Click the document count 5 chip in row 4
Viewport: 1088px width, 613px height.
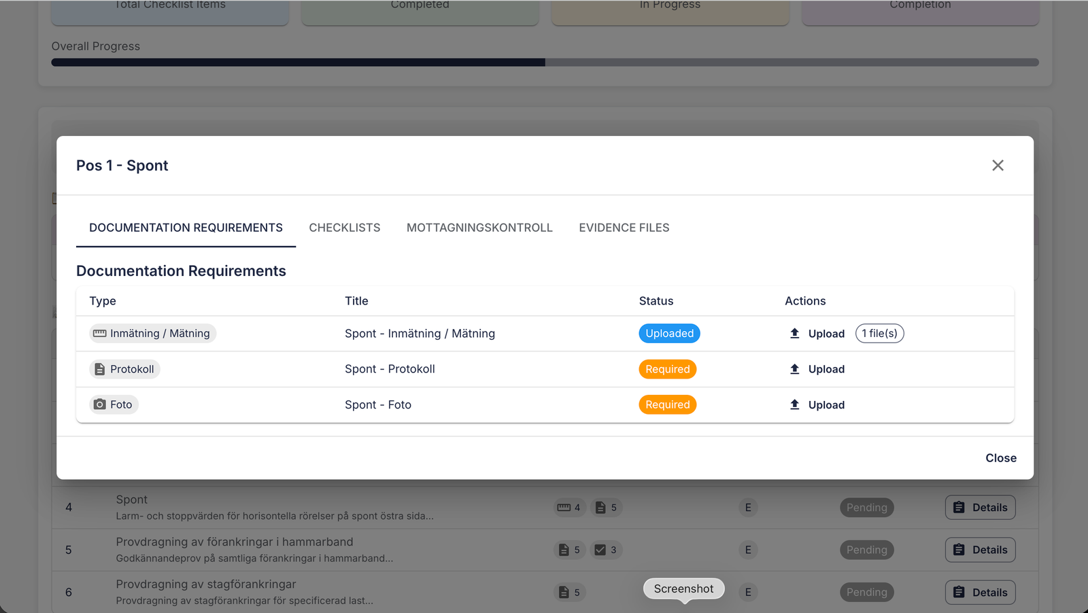click(606, 508)
